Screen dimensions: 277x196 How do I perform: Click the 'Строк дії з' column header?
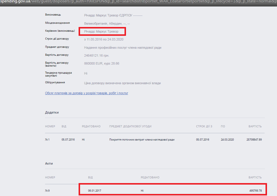204,126
